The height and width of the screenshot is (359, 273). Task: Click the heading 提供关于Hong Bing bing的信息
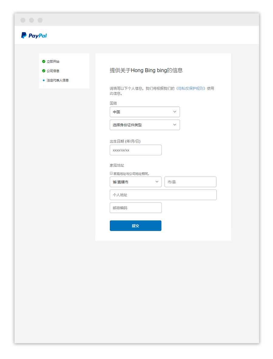pyautogui.click(x=146, y=70)
